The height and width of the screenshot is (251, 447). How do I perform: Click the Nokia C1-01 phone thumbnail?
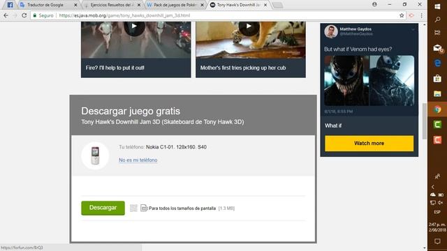pyautogui.click(x=95, y=155)
